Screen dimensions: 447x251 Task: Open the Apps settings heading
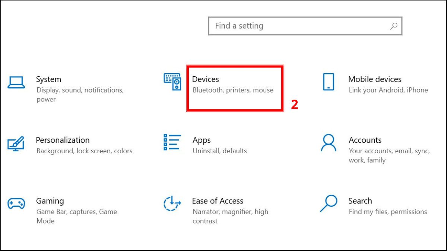pos(202,140)
